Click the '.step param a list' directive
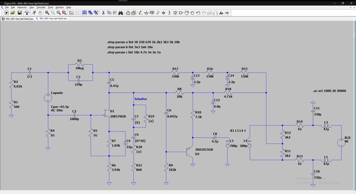The height and width of the screenshot is (194, 356). [x=143, y=42]
